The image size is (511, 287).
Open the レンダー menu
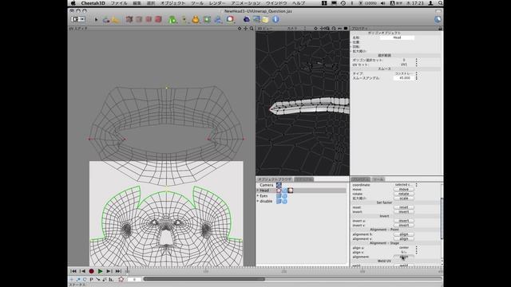[x=217, y=3]
